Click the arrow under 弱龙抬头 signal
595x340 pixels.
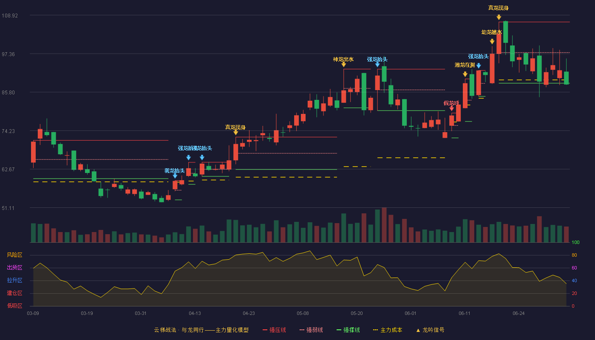click(x=175, y=176)
